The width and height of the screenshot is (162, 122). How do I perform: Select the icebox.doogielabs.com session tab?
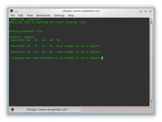45,110
